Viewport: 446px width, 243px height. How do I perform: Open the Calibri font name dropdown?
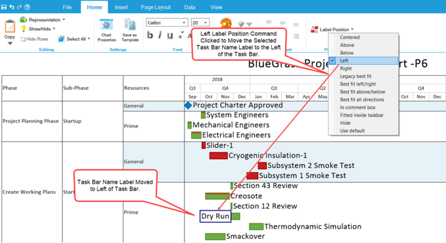click(x=184, y=23)
